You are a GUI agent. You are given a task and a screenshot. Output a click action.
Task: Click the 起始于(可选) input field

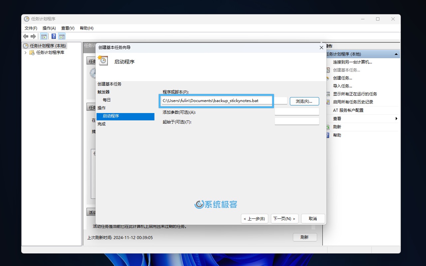(x=297, y=121)
